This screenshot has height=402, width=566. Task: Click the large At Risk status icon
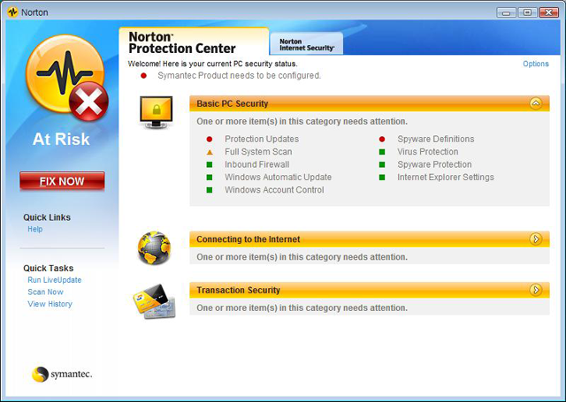pyautogui.click(x=67, y=78)
